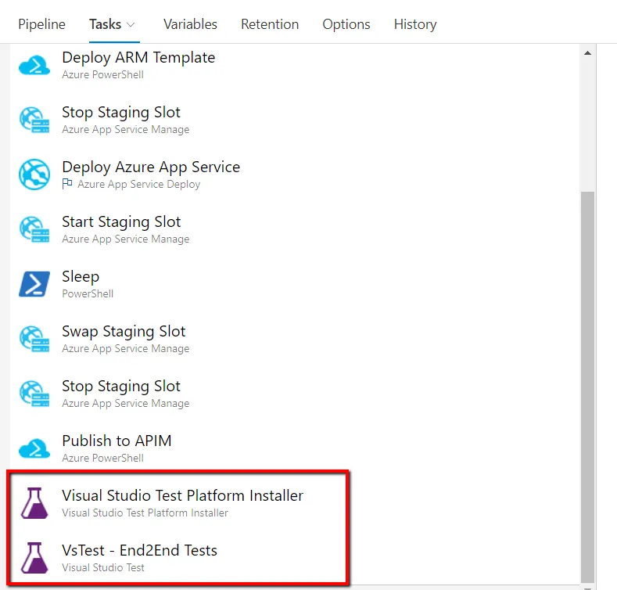Viewport: 617px width, 590px height.
Task: Click the Azure App Service Deploy subtitle
Action: 138,184
